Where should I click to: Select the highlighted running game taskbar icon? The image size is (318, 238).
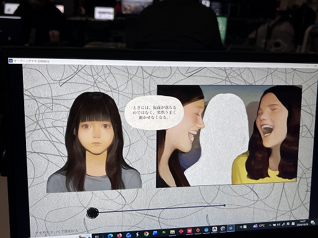[x=230, y=228]
